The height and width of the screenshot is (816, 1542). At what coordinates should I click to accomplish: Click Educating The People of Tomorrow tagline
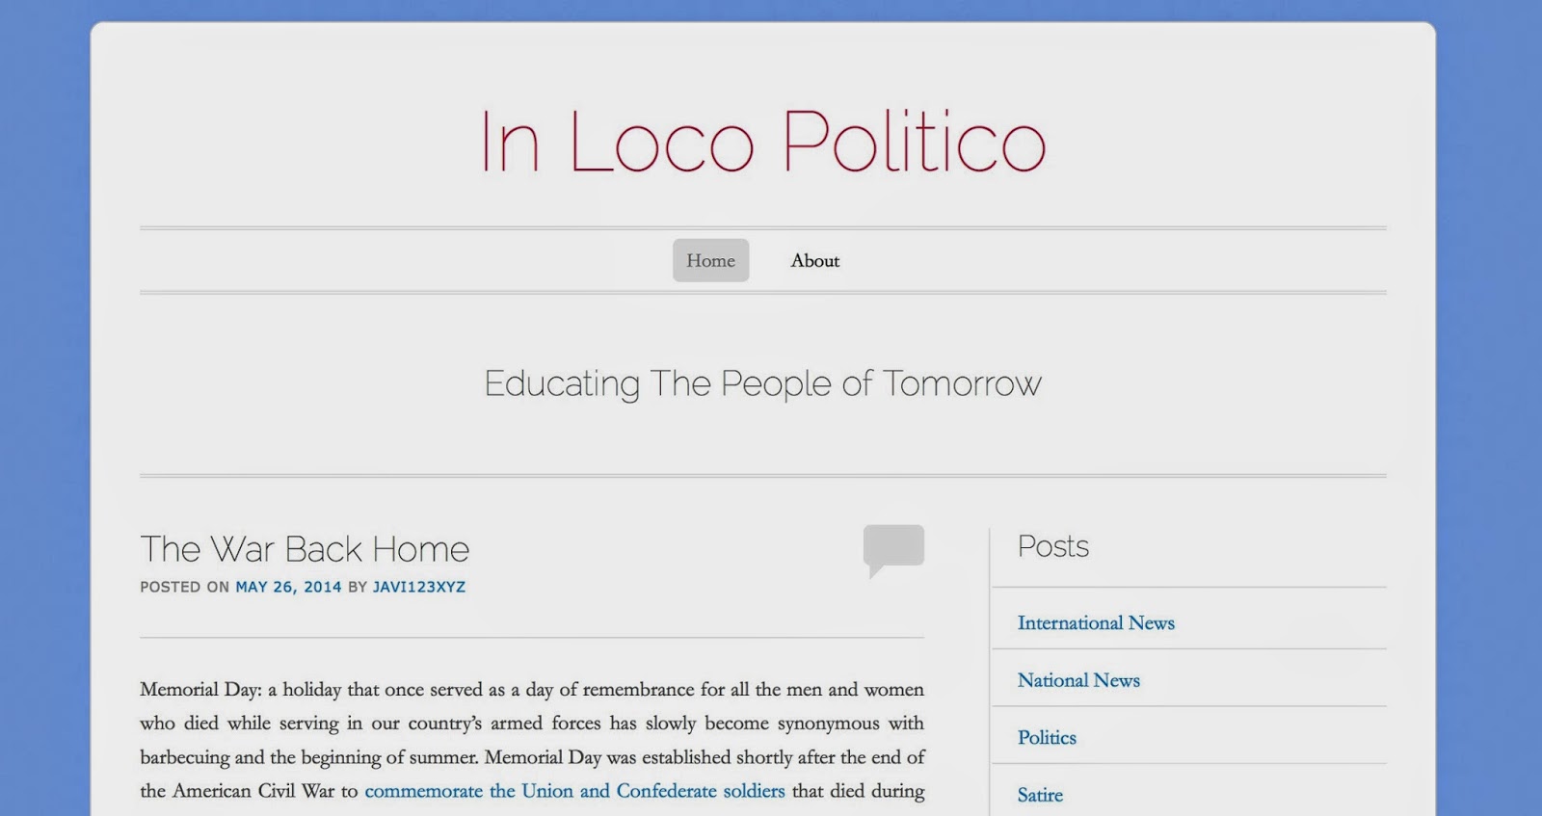(762, 383)
